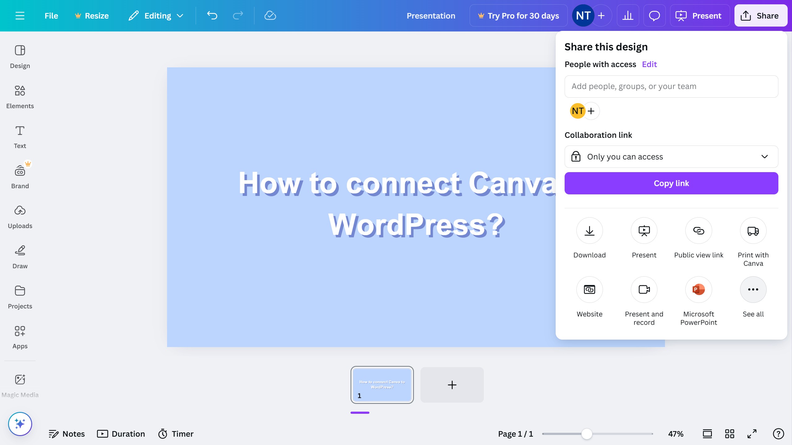Image resolution: width=792 pixels, height=445 pixels.
Task: Open the hamburger main menu
Action: (x=20, y=15)
